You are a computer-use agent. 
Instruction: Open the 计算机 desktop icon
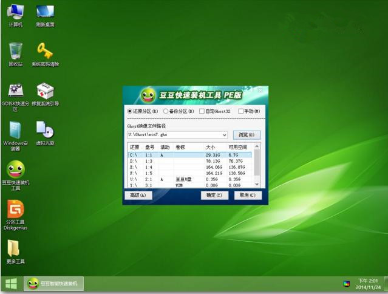pyautogui.click(x=15, y=15)
